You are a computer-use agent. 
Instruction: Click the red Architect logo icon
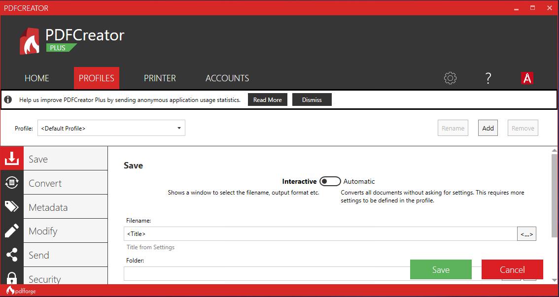(x=527, y=78)
